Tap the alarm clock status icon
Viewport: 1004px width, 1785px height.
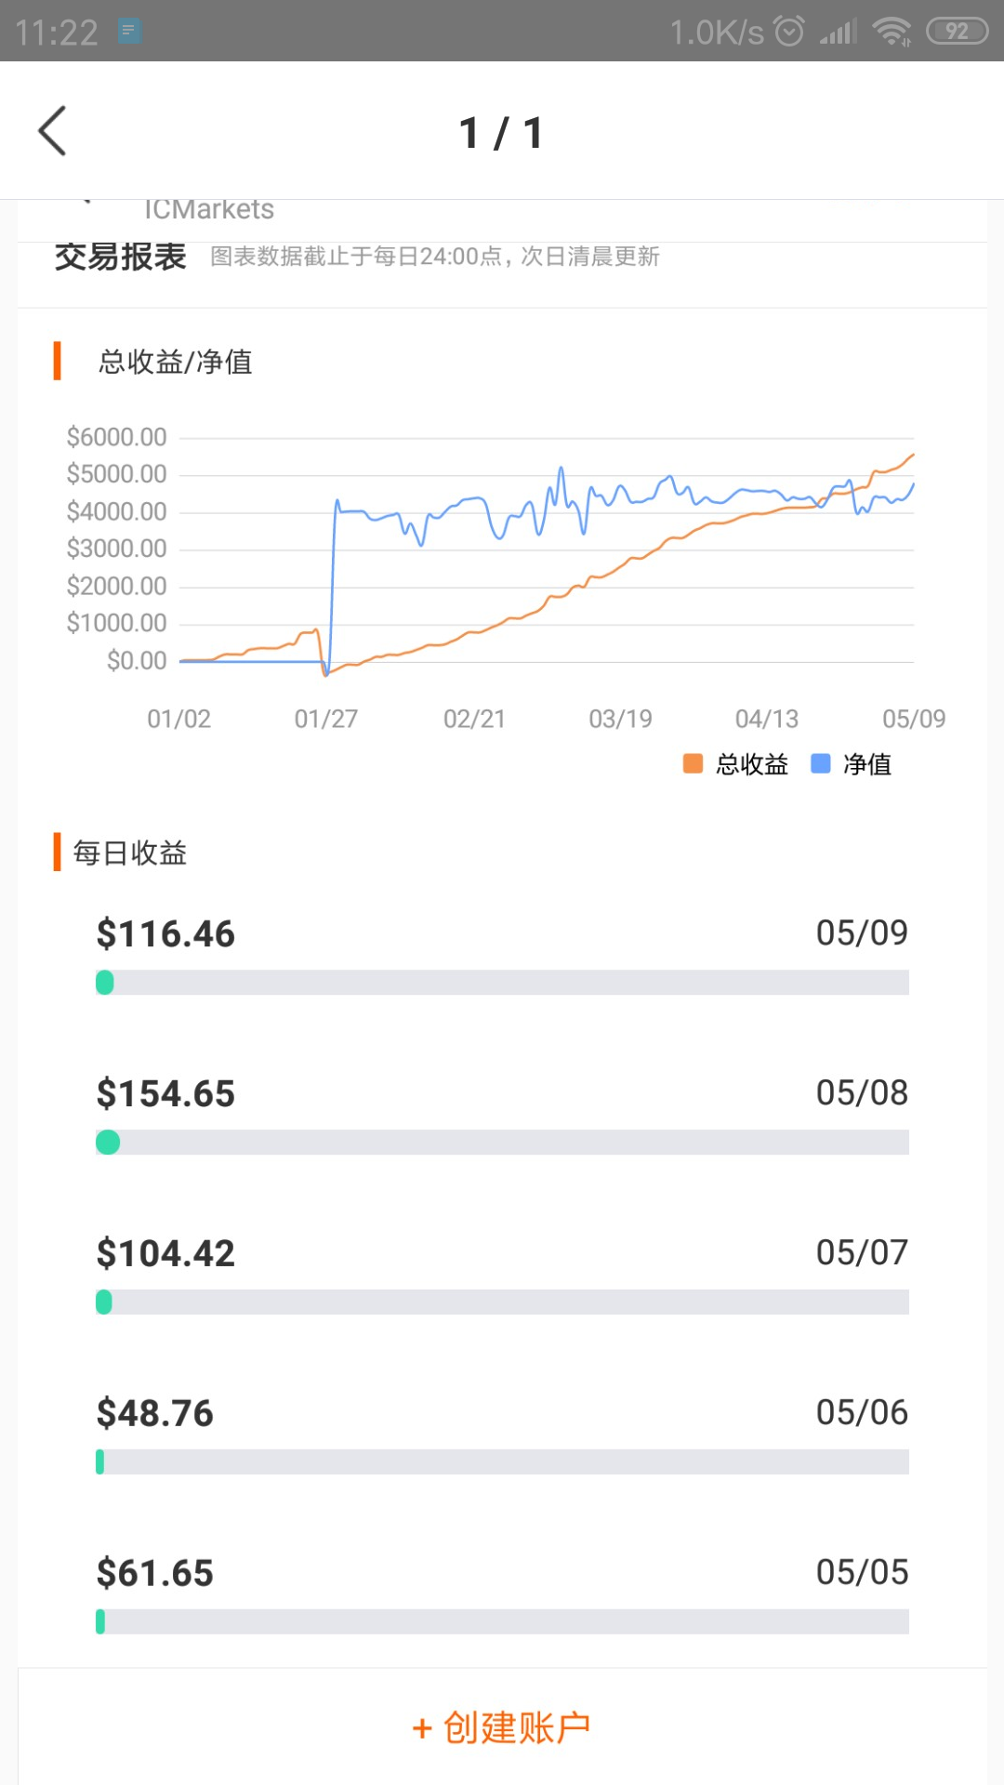789,32
